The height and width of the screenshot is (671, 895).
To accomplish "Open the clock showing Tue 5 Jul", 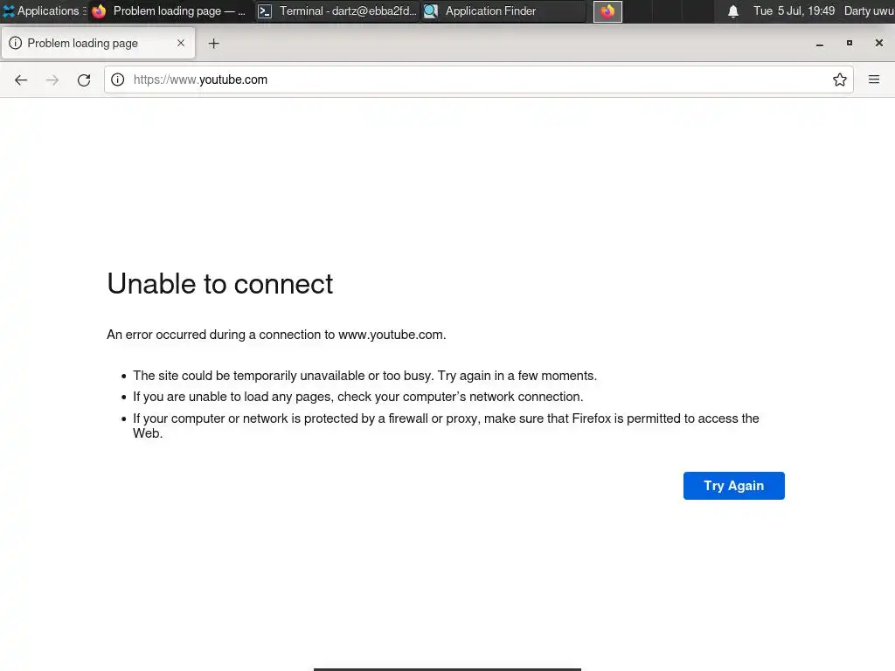I will point(794,10).
